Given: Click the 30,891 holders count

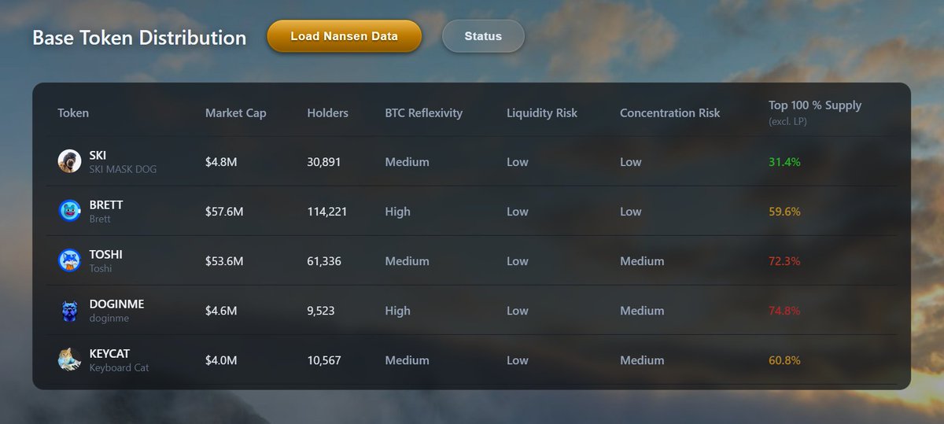Looking at the screenshot, I should (324, 162).
